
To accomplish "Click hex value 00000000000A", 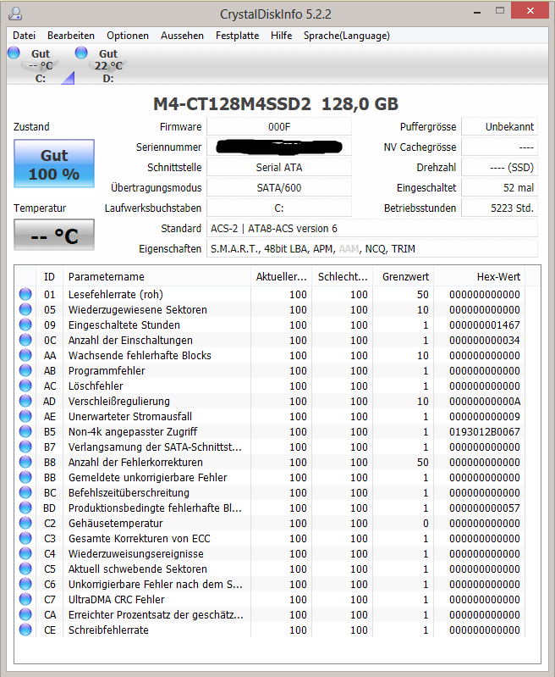I will click(484, 401).
